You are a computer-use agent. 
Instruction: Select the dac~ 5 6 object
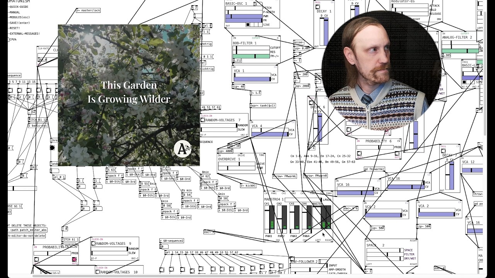(x=351, y=208)
